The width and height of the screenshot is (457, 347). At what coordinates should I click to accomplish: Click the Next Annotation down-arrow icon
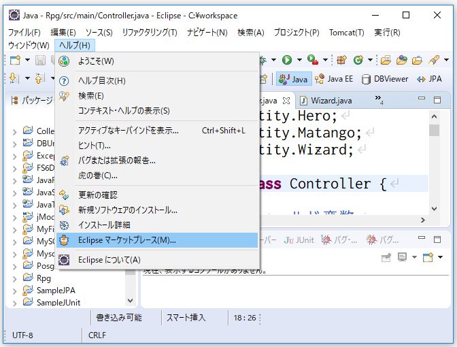coord(14,78)
